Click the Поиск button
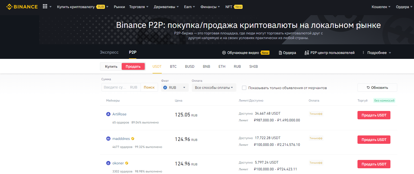This screenshot has height=174, width=414. [149, 87]
